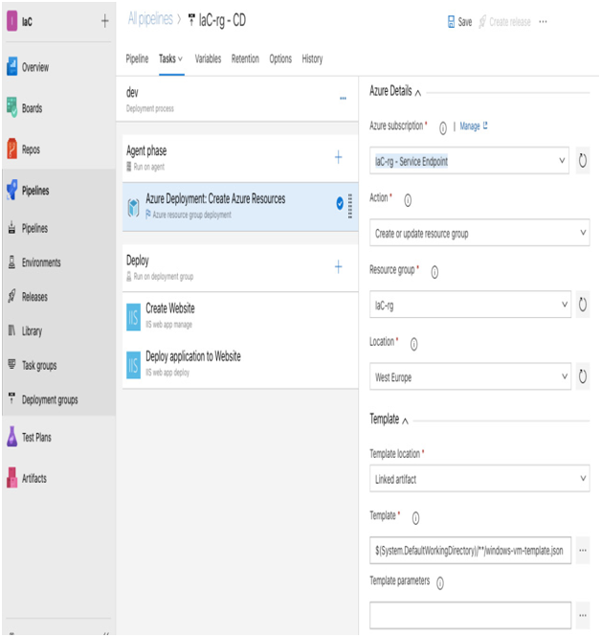
Task: Click the Template parameters input field
Action: pyautogui.click(x=470, y=616)
